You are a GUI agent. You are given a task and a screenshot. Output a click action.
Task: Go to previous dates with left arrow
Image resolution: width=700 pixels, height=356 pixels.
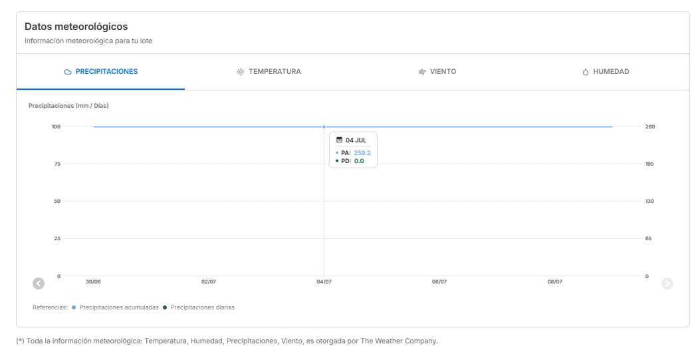click(x=39, y=283)
